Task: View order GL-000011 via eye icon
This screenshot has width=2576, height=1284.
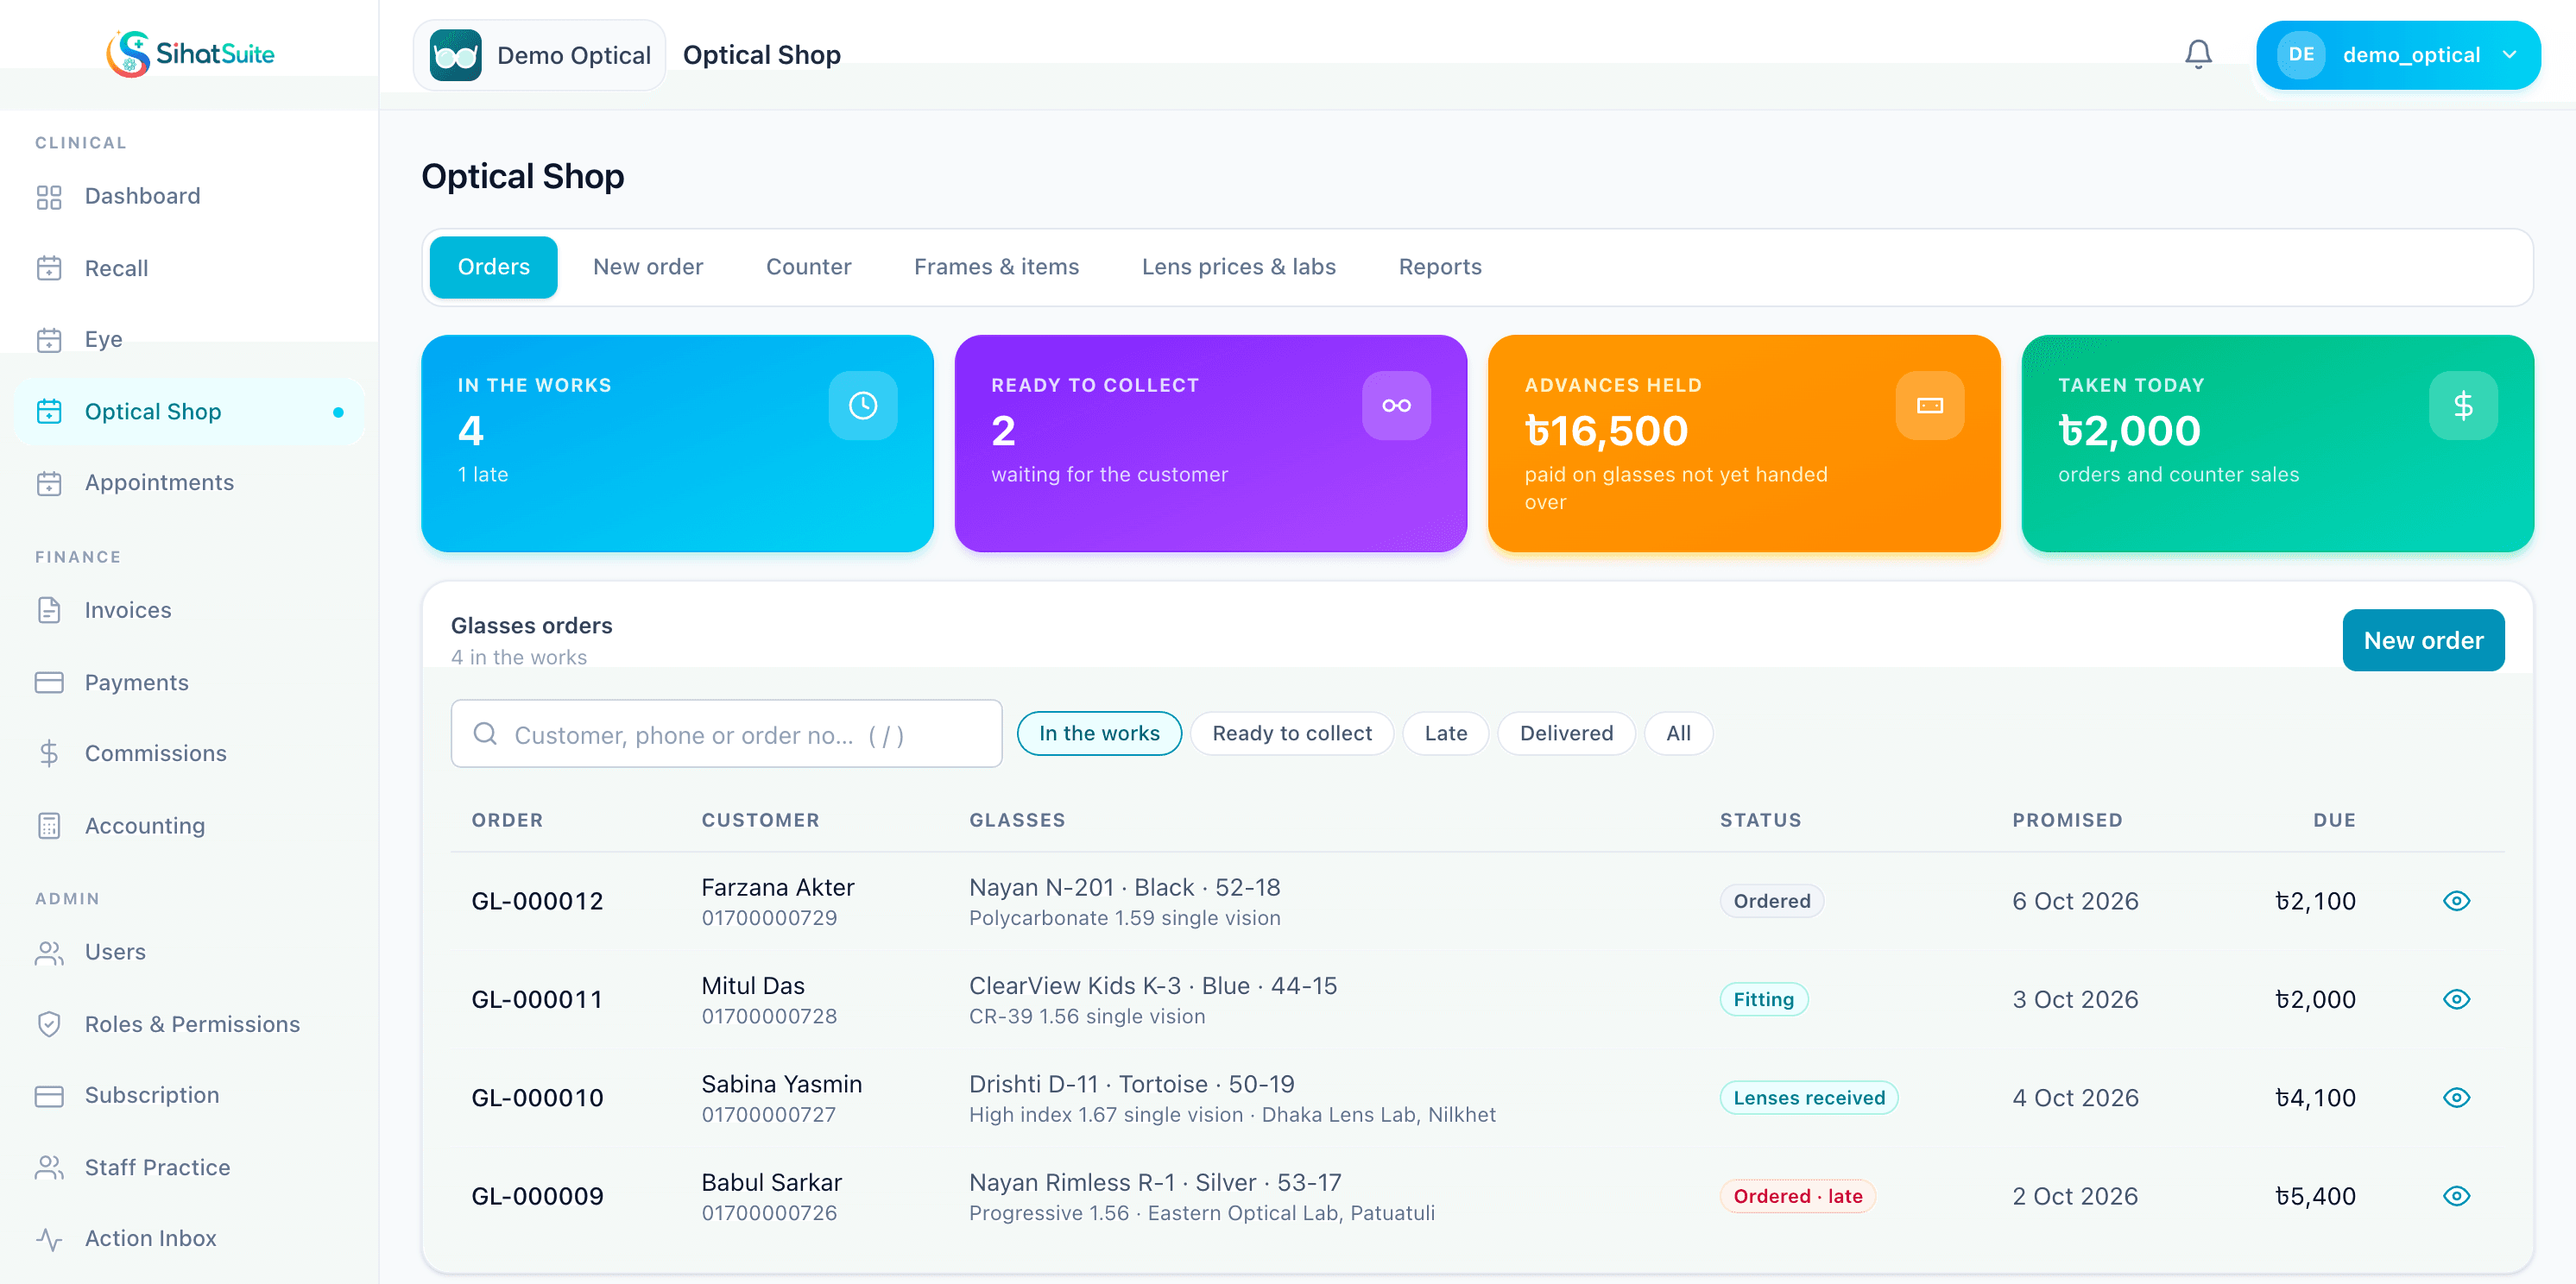Action: (x=2456, y=999)
